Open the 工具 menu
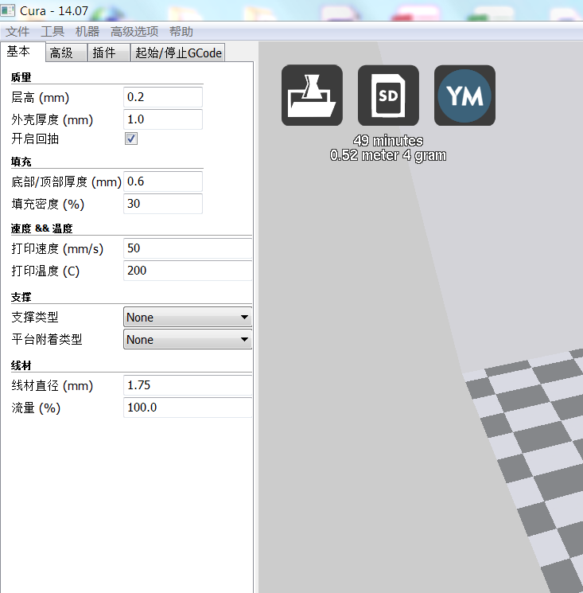Image resolution: width=583 pixels, height=593 pixels. point(52,32)
